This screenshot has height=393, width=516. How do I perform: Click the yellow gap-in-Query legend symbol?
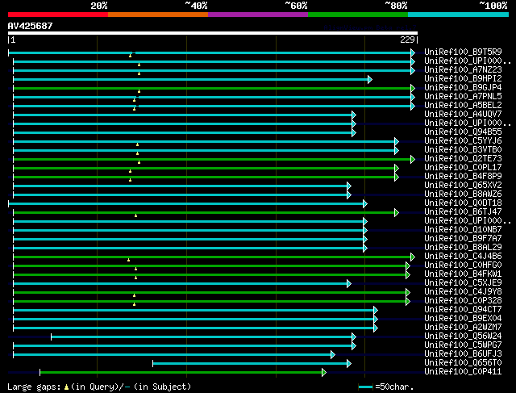(x=66, y=387)
